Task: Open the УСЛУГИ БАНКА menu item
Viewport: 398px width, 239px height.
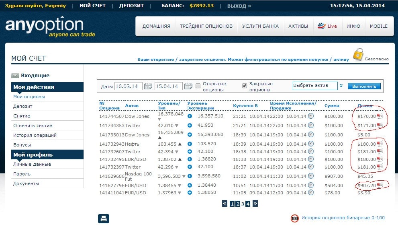Action: pyautogui.click(x=260, y=26)
